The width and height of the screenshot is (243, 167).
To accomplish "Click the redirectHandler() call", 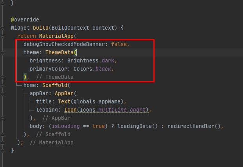I will click(194, 126).
